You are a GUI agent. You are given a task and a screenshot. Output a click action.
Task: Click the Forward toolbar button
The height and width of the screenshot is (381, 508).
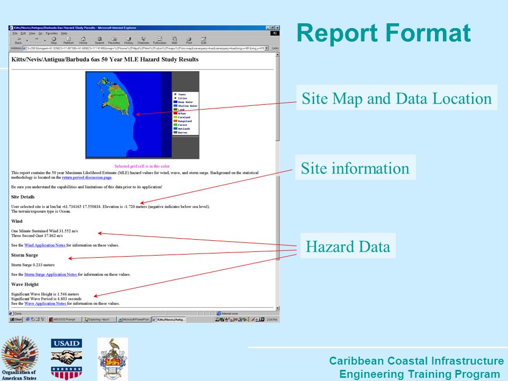[36, 41]
